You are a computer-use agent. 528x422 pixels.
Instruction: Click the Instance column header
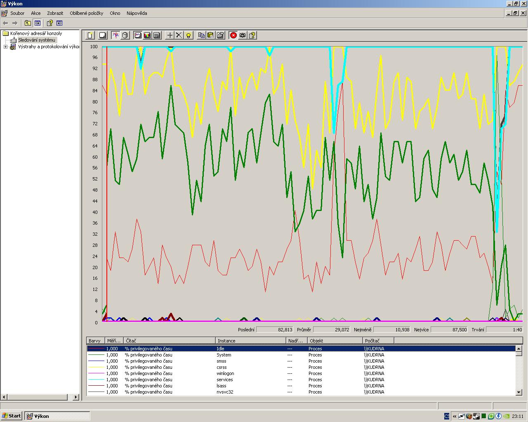tap(251, 341)
